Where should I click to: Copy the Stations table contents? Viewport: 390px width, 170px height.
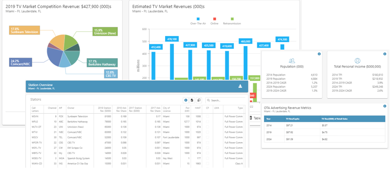199,100
